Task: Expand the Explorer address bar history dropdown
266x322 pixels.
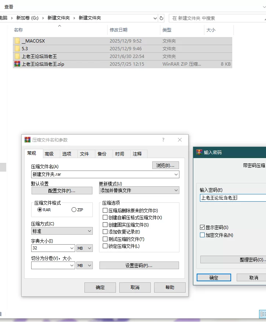Action: coord(155,18)
